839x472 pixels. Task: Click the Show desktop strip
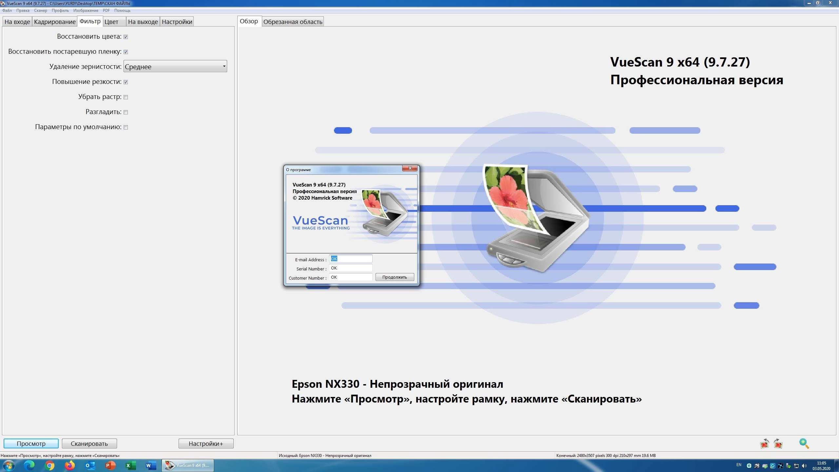click(x=837, y=466)
